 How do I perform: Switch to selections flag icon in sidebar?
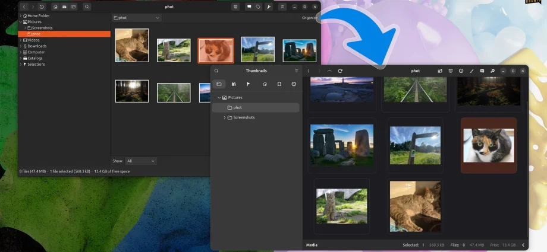click(x=249, y=84)
